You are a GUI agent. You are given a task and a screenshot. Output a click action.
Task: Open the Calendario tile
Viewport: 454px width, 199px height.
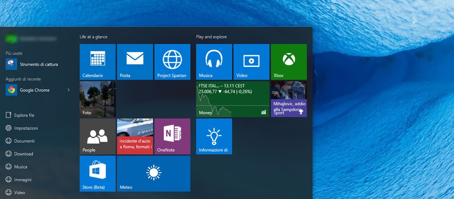pyautogui.click(x=98, y=62)
